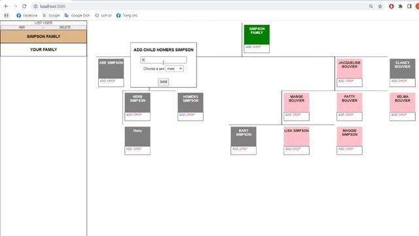The width and height of the screenshot is (419, 236).
Task: Select the JACQUELINE BOUVIER pink card
Action: 350,68
